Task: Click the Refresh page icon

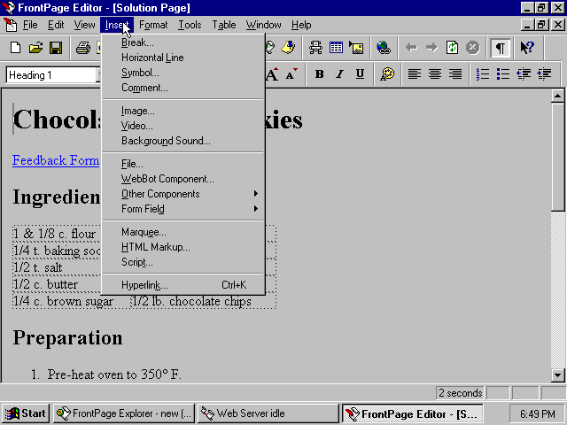Action: [453, 48]
